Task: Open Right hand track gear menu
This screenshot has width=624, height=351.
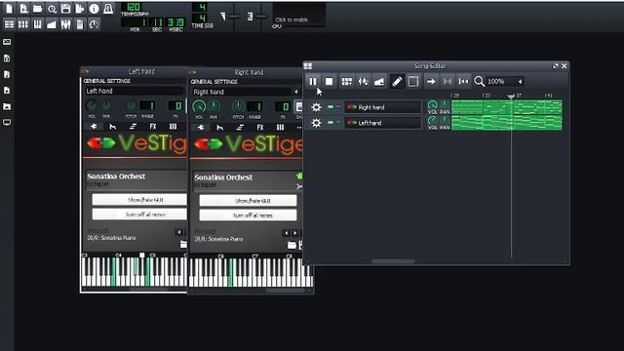Action: click(316, 107)
